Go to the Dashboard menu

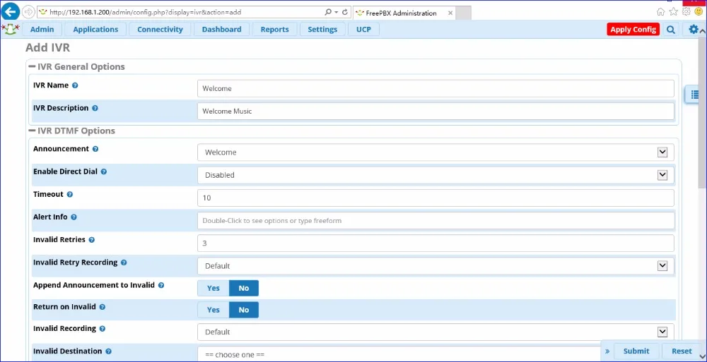pyautogui.click(x=221, y=29)
